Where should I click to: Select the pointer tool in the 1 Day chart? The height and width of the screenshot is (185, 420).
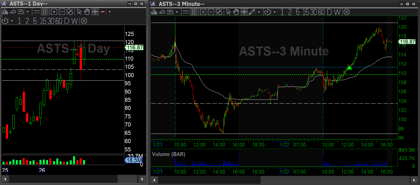point(79,12)
